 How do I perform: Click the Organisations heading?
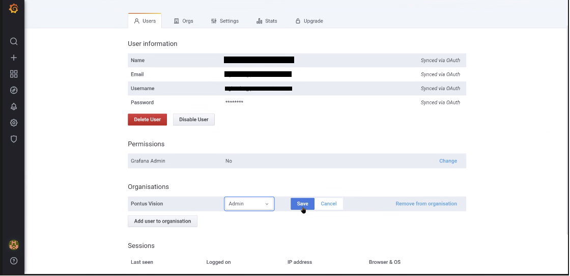pos(148,187)
